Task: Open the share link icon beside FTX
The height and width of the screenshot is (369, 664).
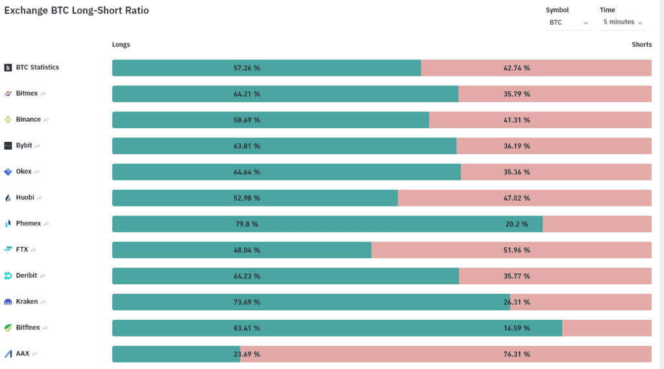Action: (34, 250)
